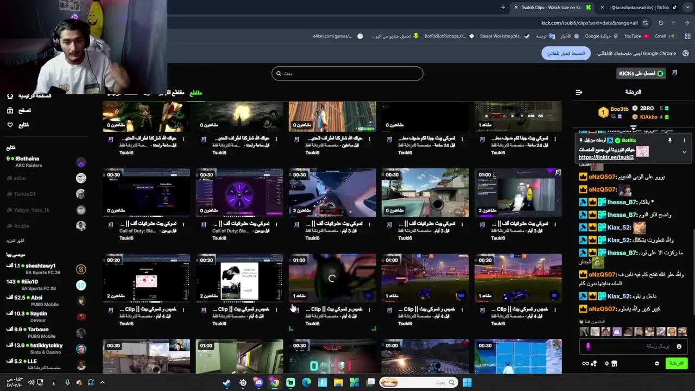This screenshot has width=695, height=391.
Task: Open the Windows Start menu
Action: coord(467,382)
